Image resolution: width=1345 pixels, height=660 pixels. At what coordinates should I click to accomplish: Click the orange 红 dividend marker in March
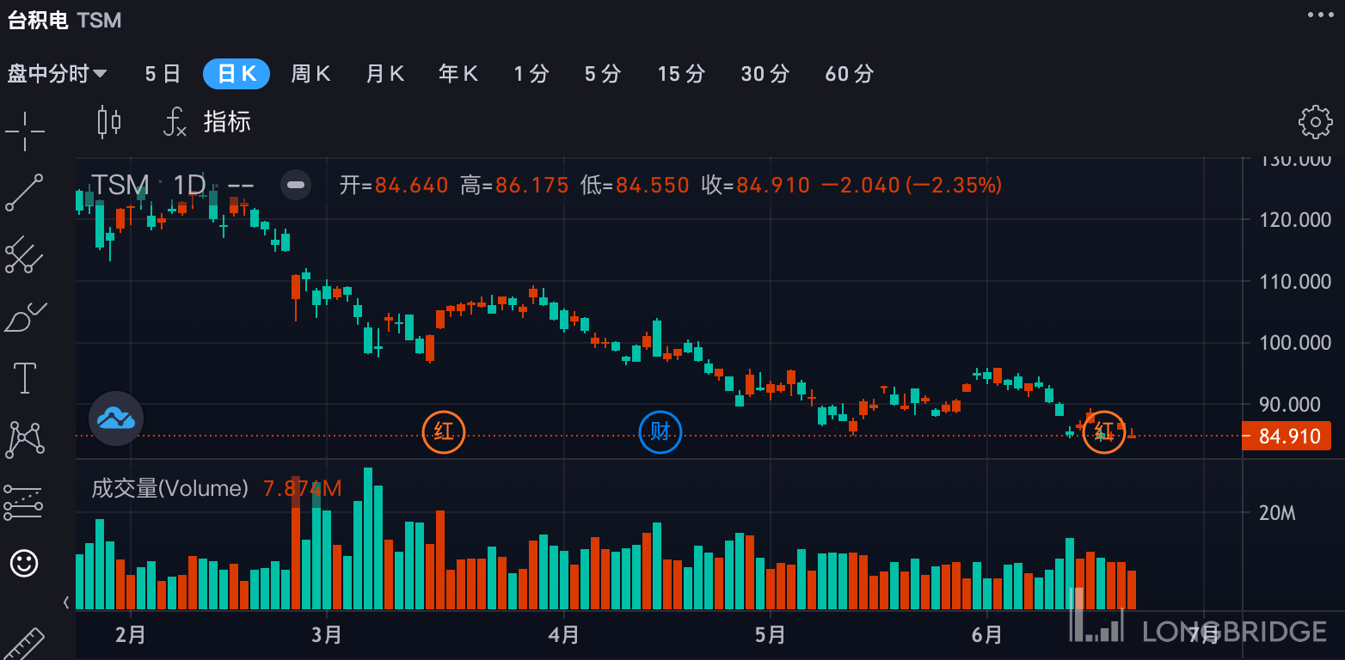(x=444, y=431)
